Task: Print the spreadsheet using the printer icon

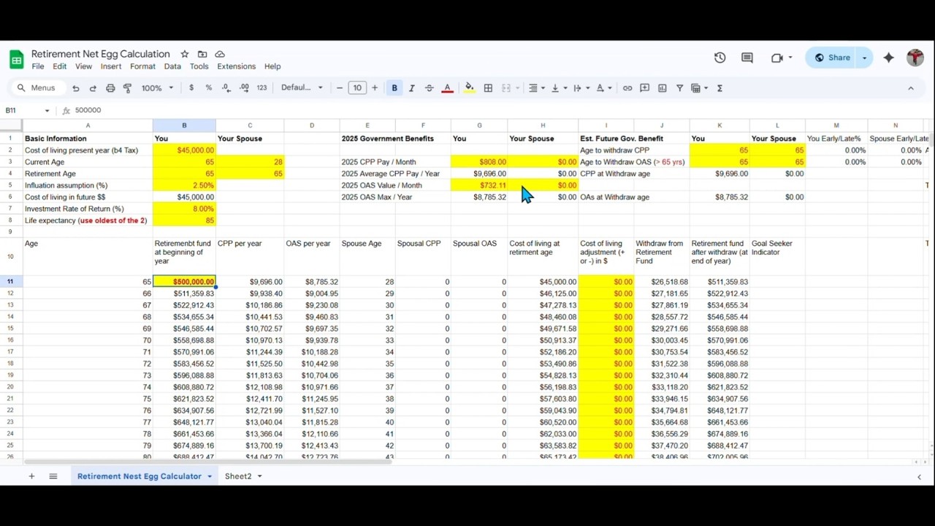Action: (110, 88)
